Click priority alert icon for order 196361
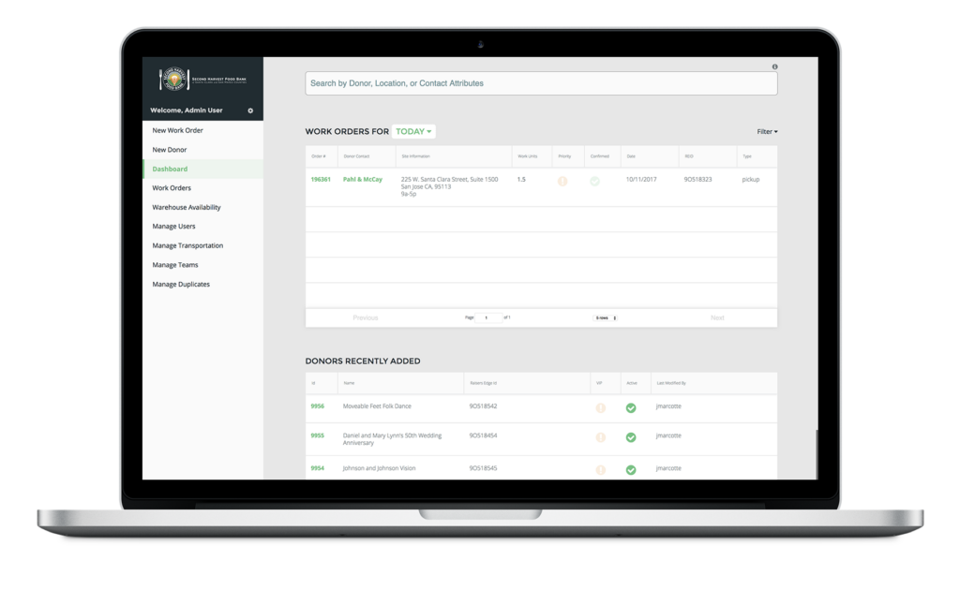Viewport: 960px width, 590px height. pos(562,180)
